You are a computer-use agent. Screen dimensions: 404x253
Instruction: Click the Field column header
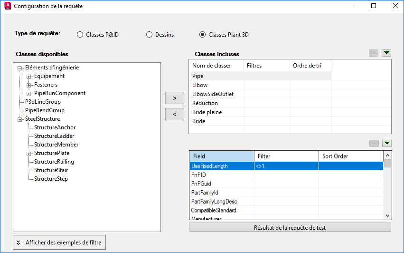click(x=222, y=156)
